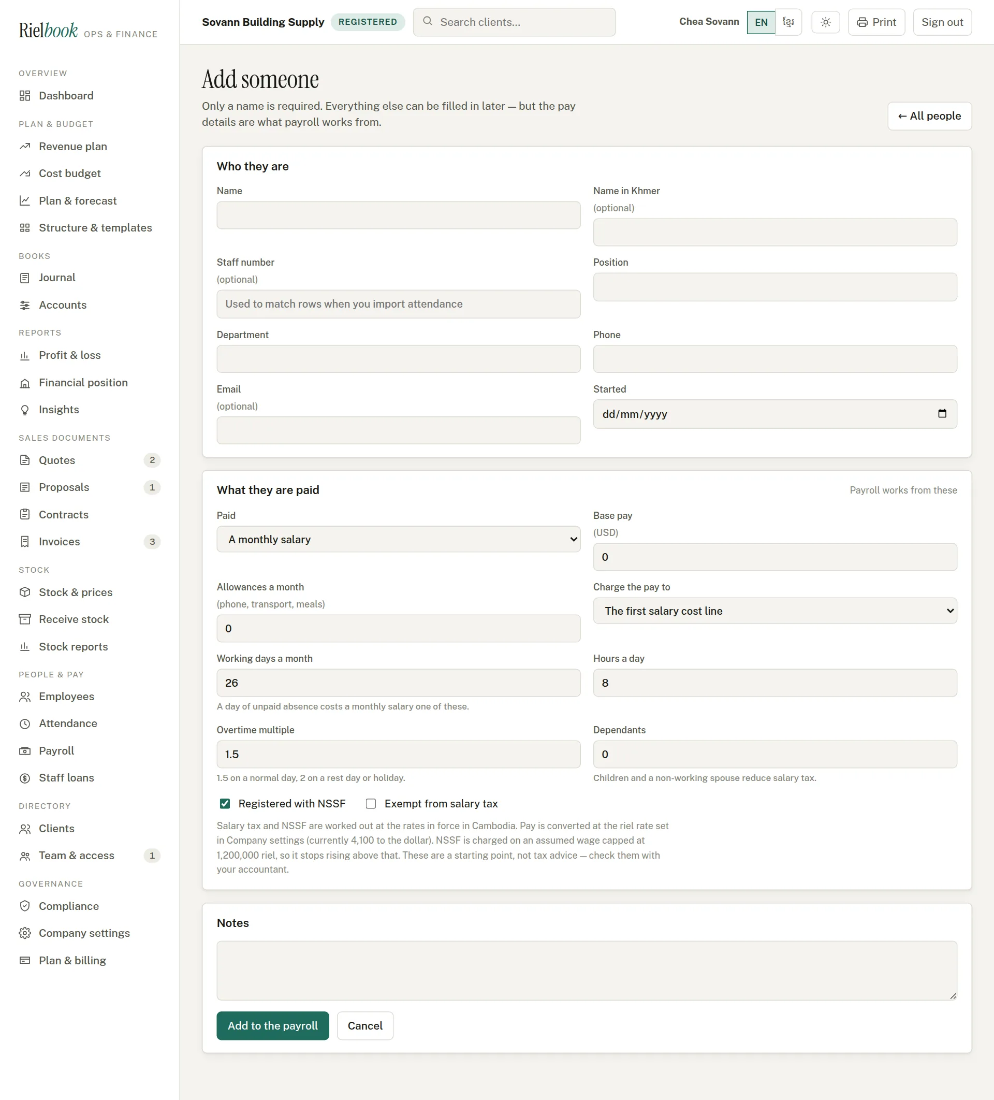Check Exempt from salary tax

click(x=371, y=804)
